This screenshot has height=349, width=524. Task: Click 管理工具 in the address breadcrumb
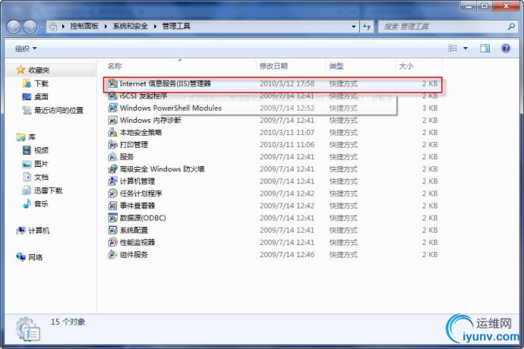click(x=176, y=27)
